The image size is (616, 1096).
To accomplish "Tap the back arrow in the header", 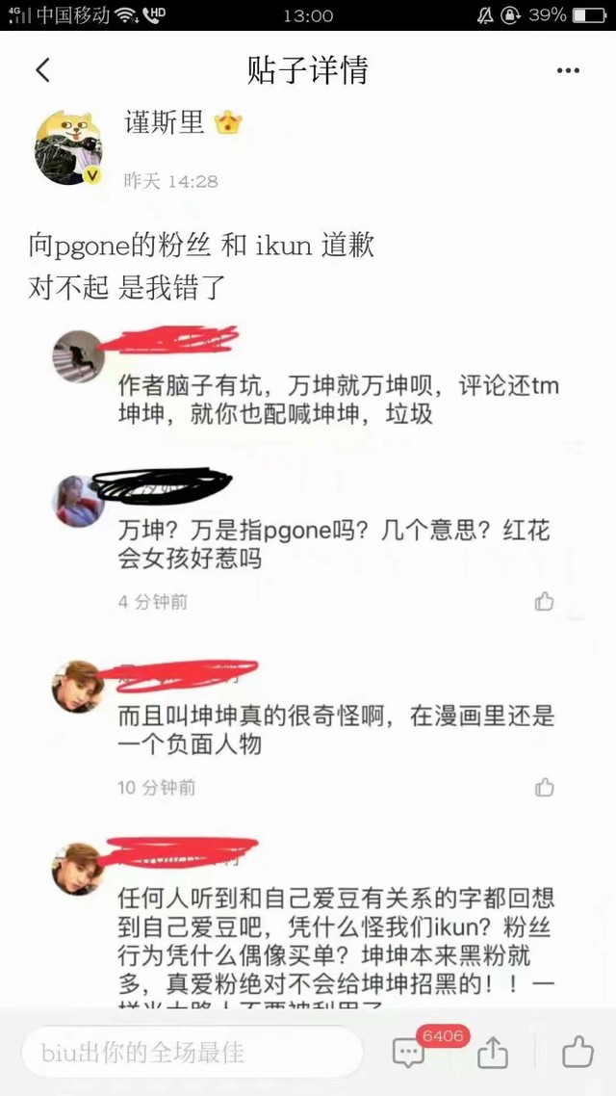I will click(42, 70).
